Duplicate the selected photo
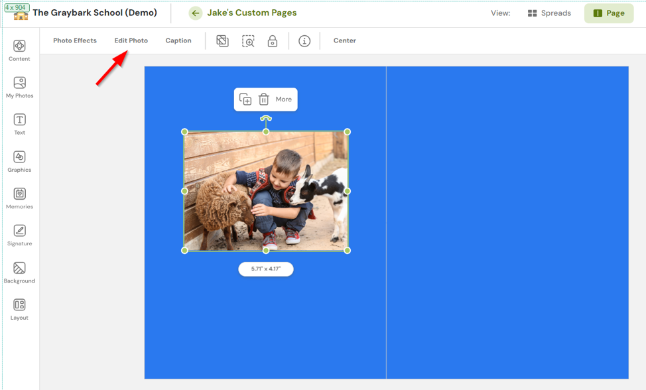The image size is (646, 390). coord(246,99)
